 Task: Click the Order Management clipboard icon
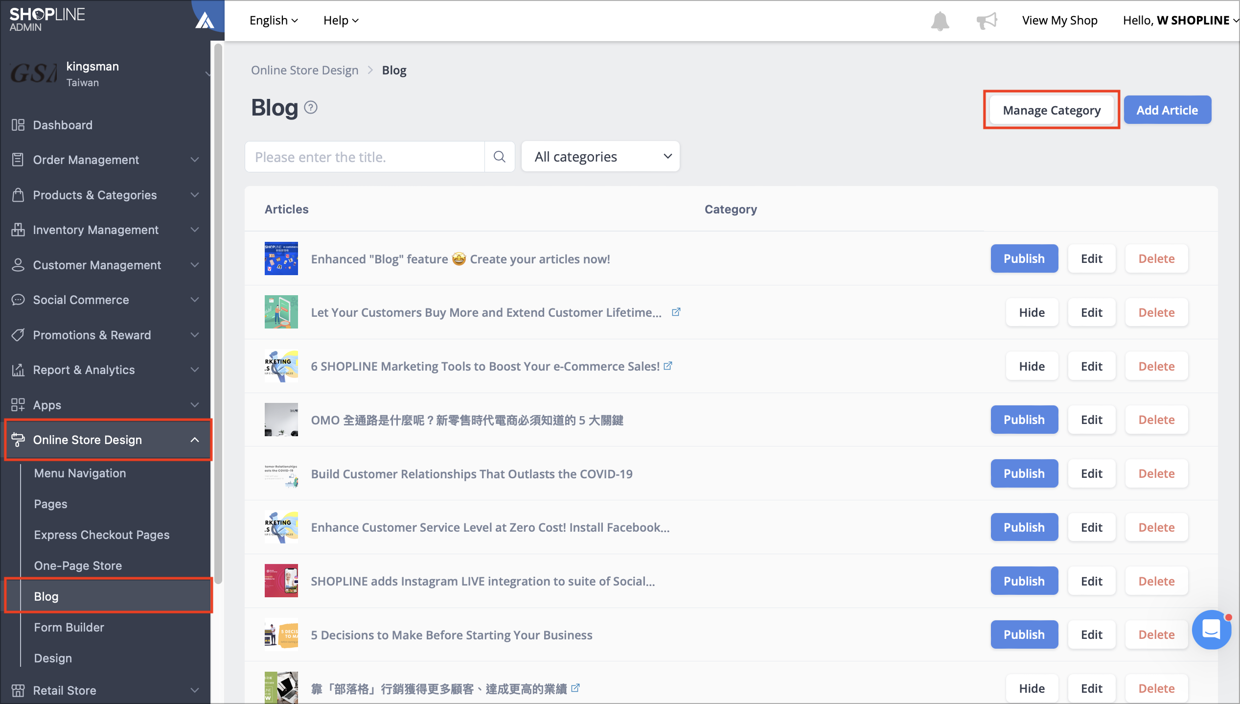pyautogui.click(x=18, y=160)
